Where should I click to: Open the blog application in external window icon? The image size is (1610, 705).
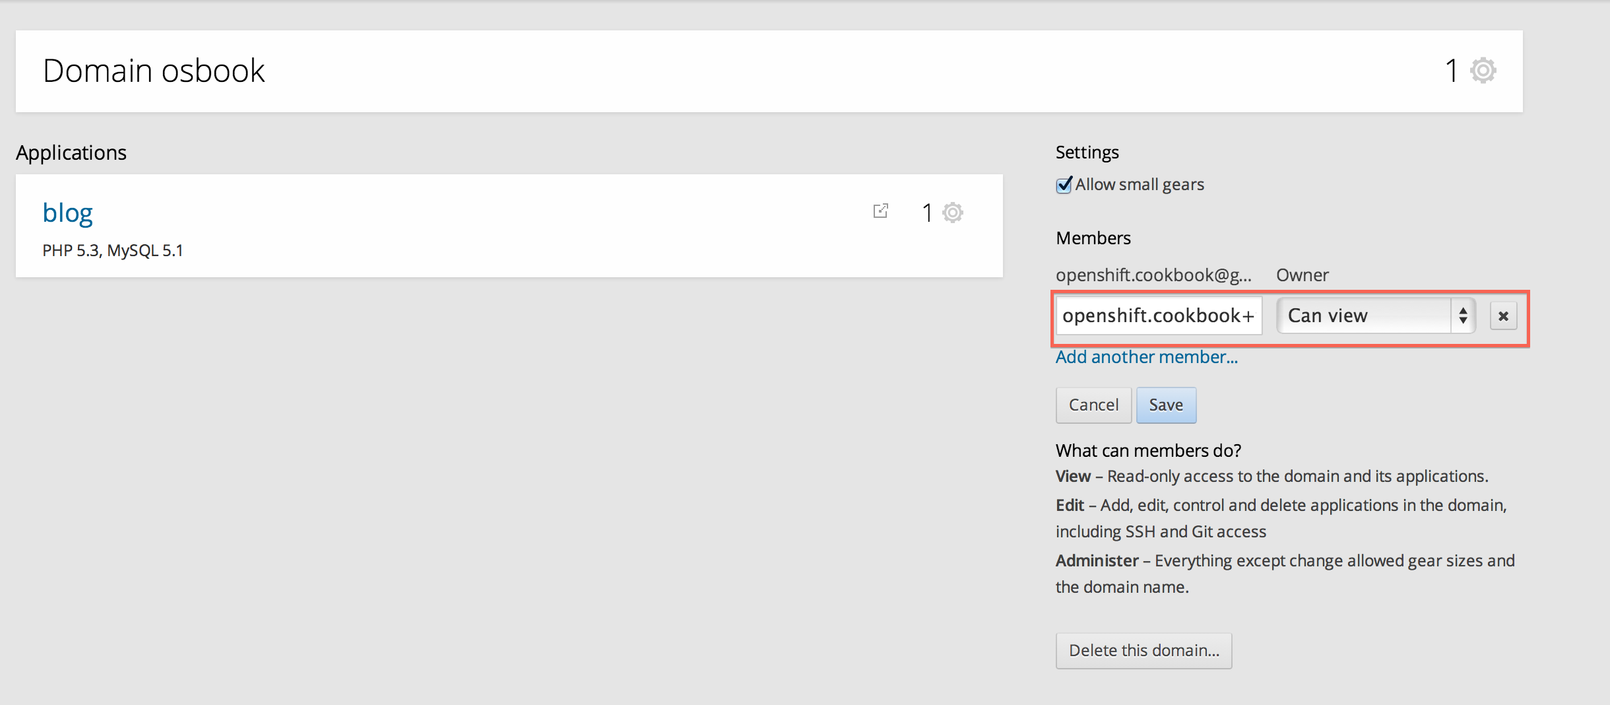[880, 211]
